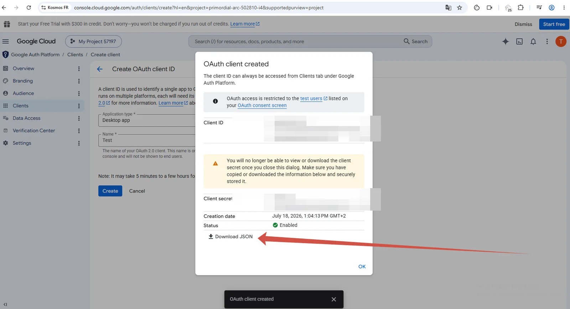Click the gift icon in the free trial banner

click(7, 24)
